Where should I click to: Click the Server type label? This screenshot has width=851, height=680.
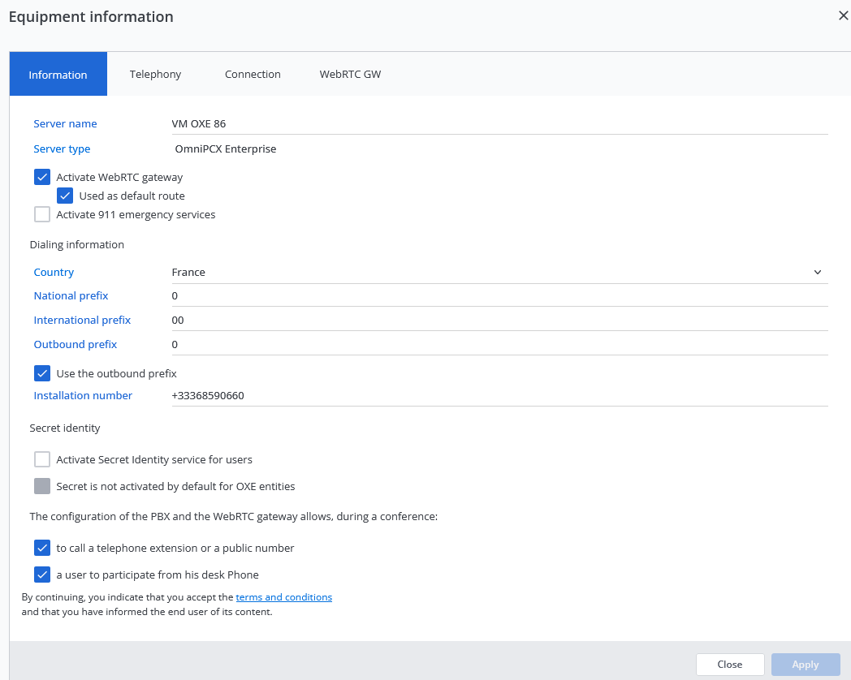tap(62, 148)
